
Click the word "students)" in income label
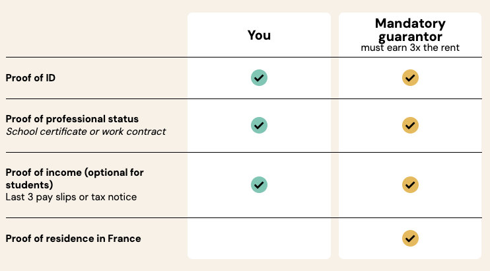[x=29, y=185]
